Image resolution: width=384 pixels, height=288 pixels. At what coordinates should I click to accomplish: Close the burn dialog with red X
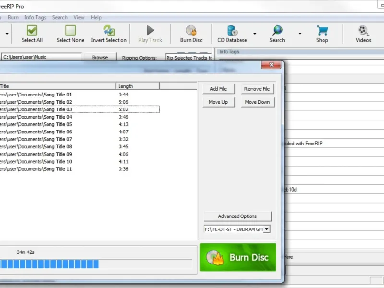coord(271,65)
